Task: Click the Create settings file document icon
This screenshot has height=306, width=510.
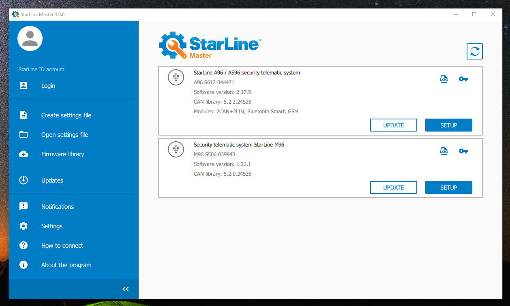Action: tap(24, 115)
